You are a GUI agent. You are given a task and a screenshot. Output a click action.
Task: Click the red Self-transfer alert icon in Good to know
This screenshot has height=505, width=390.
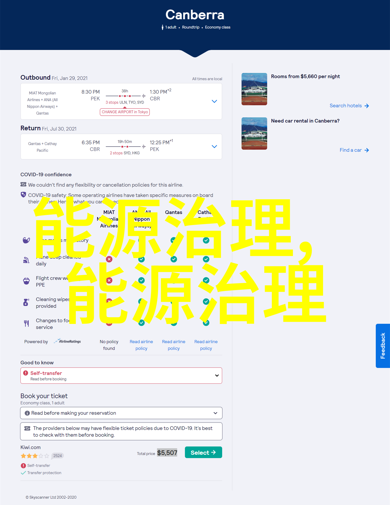[x=26, y=373]
